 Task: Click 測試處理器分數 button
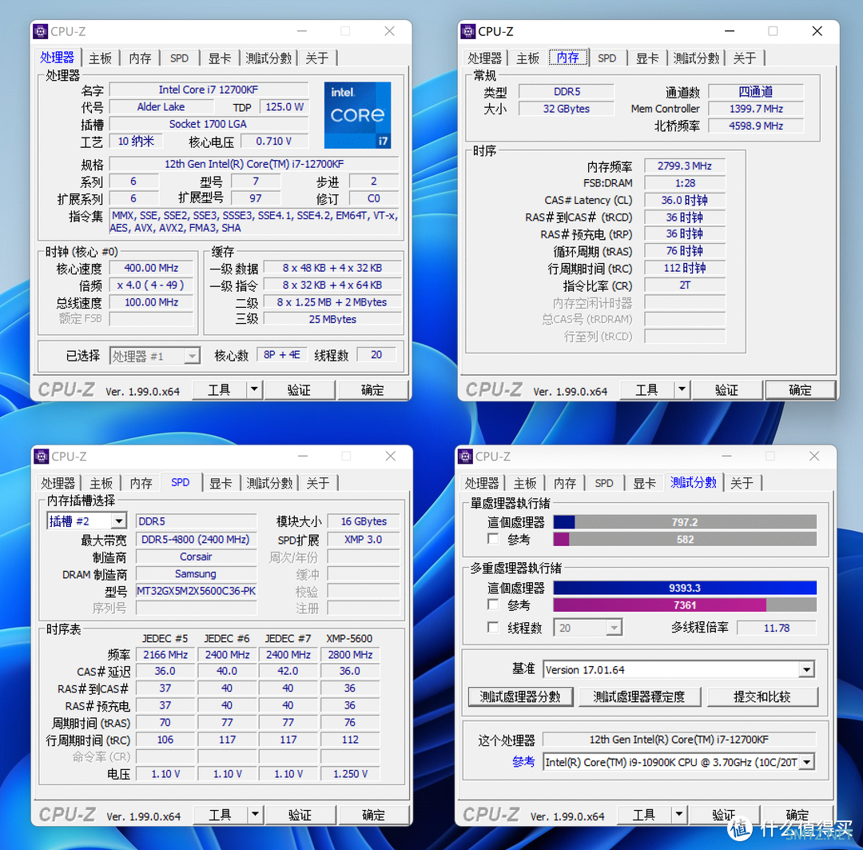coord(520,696)
